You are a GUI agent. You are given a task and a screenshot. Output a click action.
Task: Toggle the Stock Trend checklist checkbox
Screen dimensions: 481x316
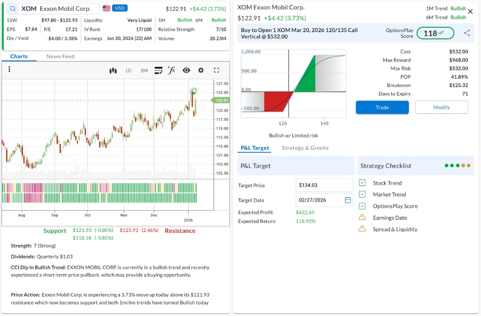pos(362,183)
